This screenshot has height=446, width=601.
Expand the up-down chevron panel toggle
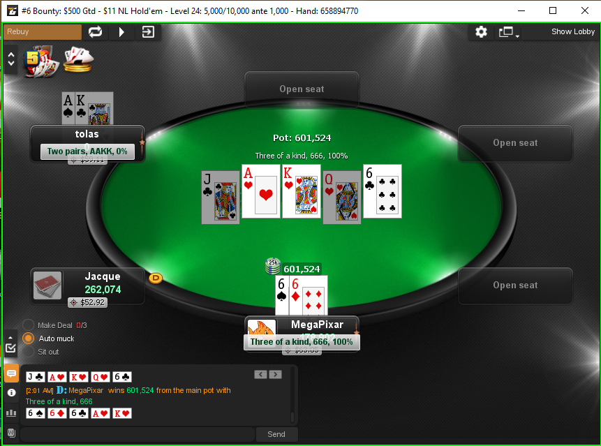[x=10, y=59]
